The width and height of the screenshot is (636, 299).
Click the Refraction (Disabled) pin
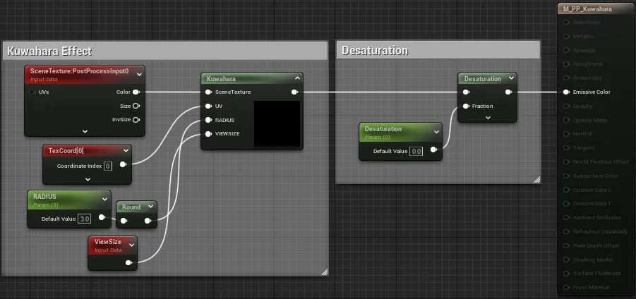tap(566, 232)
